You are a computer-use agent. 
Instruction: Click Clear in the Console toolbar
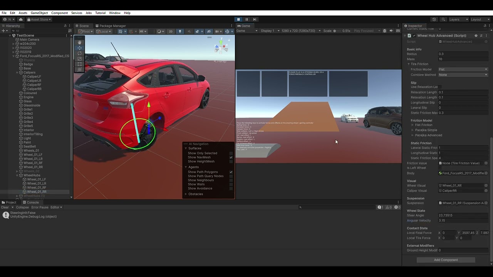[6, 207]
